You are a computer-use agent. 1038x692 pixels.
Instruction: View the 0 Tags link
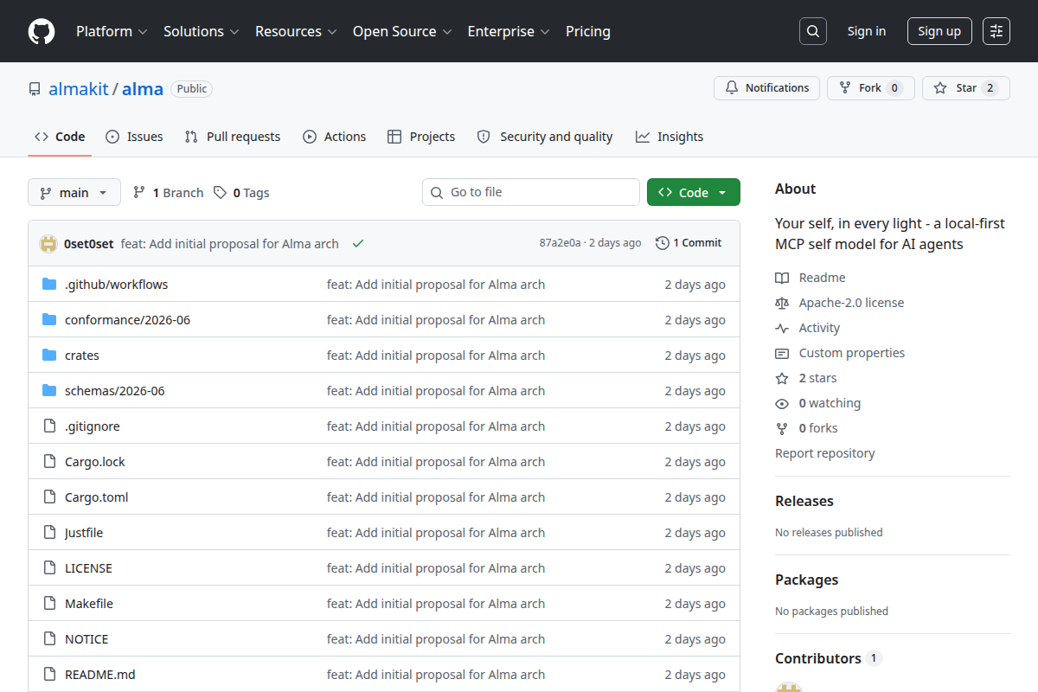[241, 193]
